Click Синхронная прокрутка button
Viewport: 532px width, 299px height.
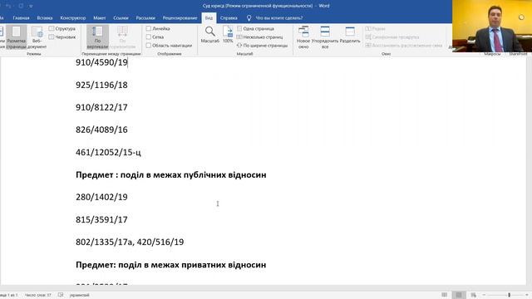tap(392, 37)
